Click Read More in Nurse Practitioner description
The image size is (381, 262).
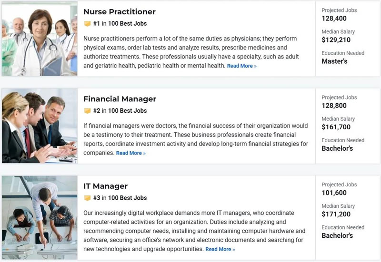click(x=241, y=66)
